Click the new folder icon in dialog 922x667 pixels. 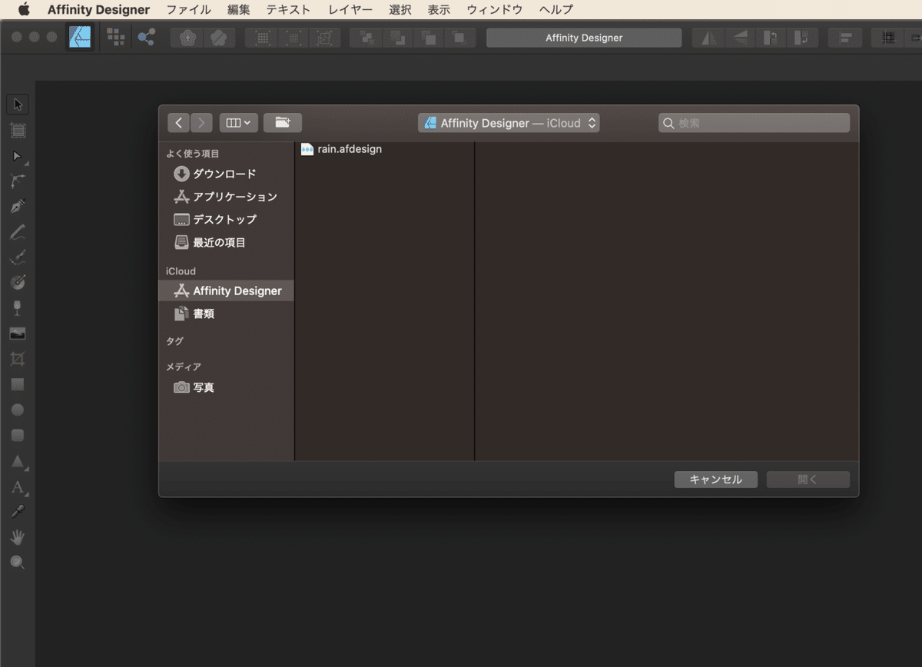click(x=283, y=123)
